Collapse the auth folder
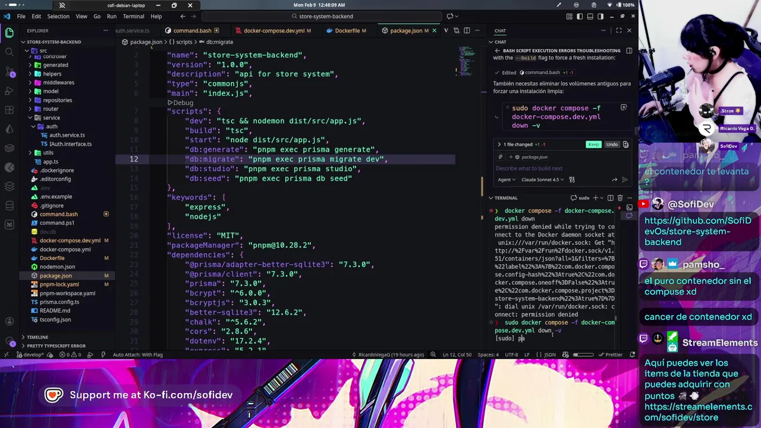 pos(52,127)
